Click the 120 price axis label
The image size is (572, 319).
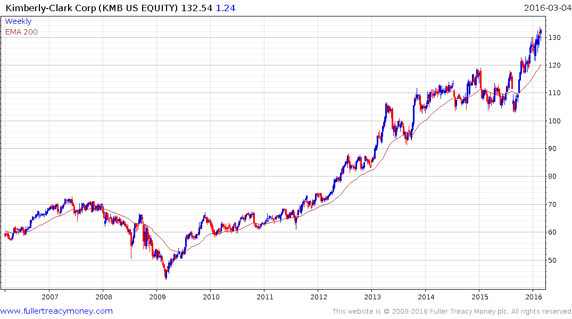(x=554, y=65)
